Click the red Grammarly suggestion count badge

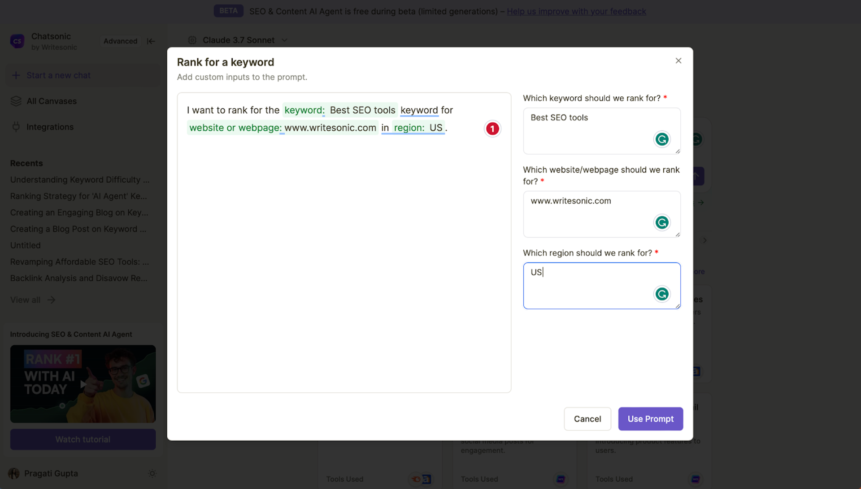tap(492, 129)
